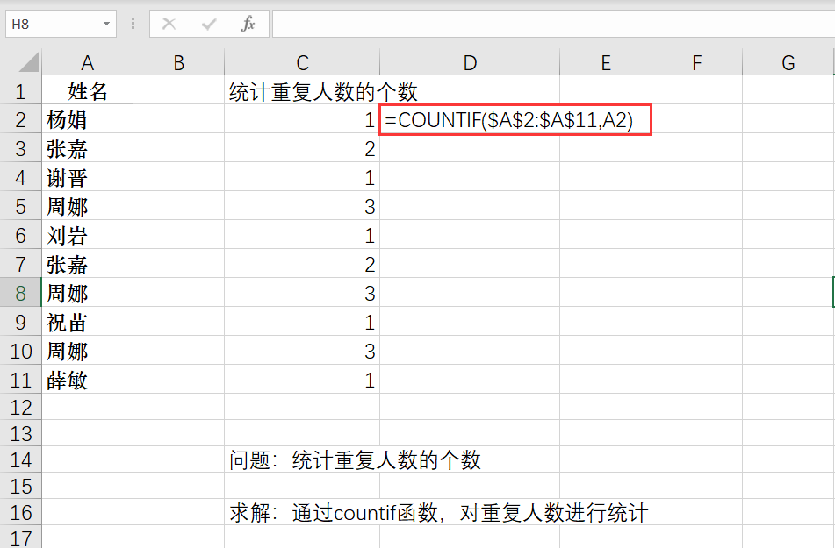The width and height of the screenshot is (835, 548).
Task: Select row 2 header
Action: (x=20, y=120)
